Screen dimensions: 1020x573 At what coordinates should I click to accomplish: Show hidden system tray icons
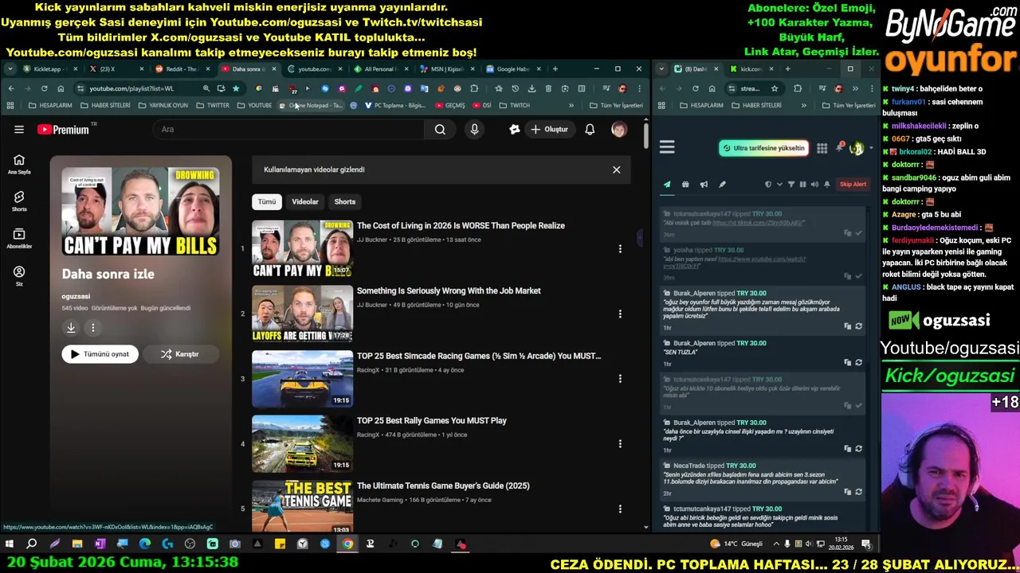pyautogui.click(x=776, y=544)
